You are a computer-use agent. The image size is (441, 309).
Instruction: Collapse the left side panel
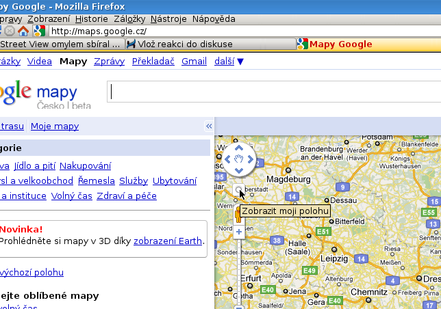point(209,126)
